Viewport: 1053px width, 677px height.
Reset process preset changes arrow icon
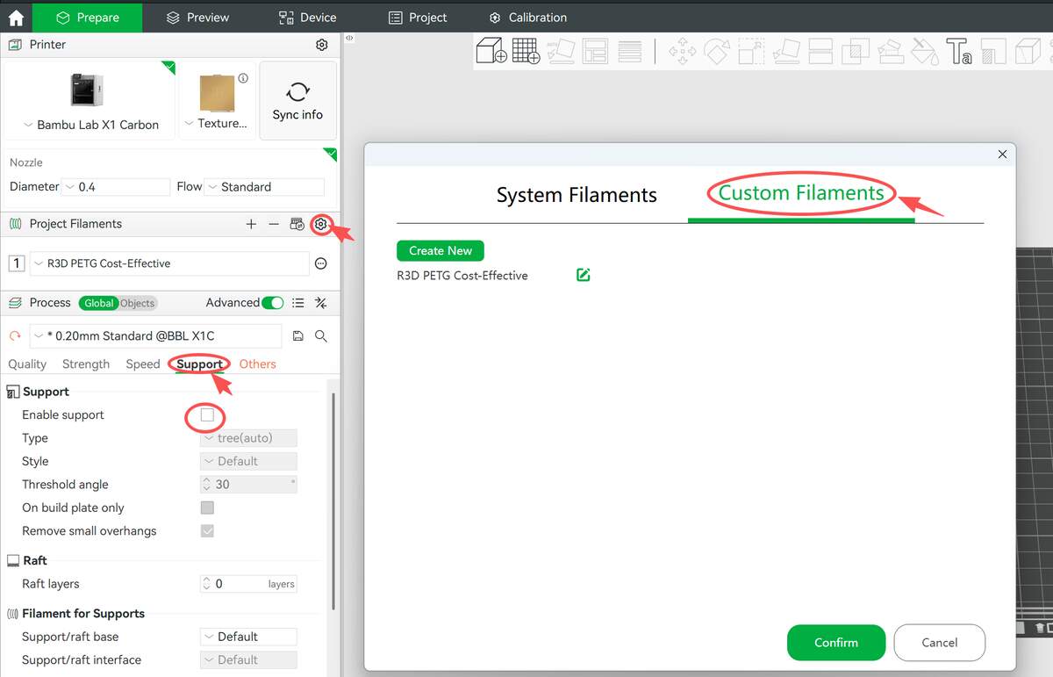15,336
